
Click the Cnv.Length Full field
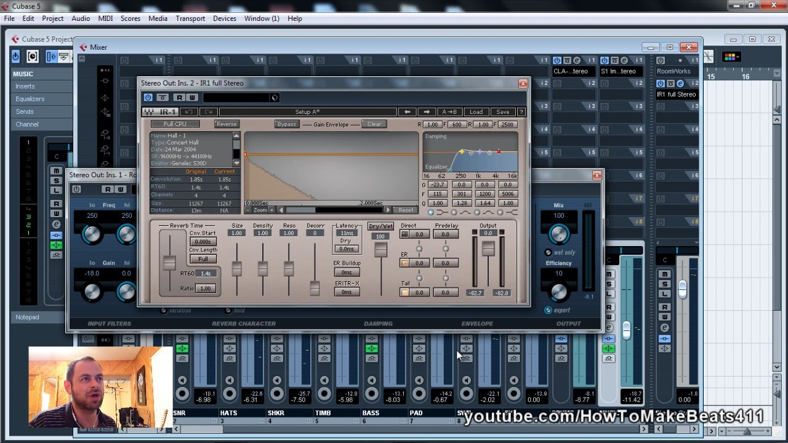pos(203,259)
